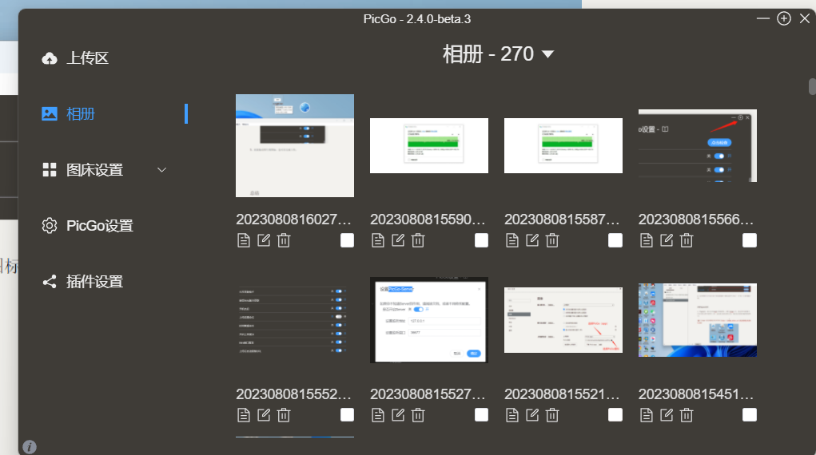Select checkbox for image 2023080815521
The width and height of the screenshot is (816, 455).
[x=615, y=415]
